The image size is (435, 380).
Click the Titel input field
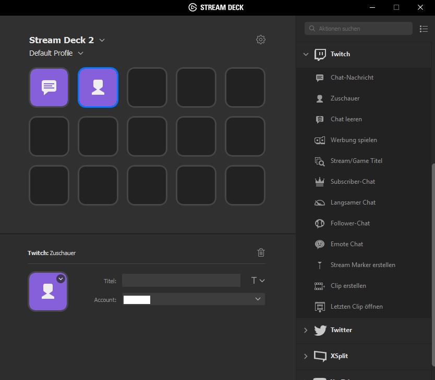click(x=181, y=281)
